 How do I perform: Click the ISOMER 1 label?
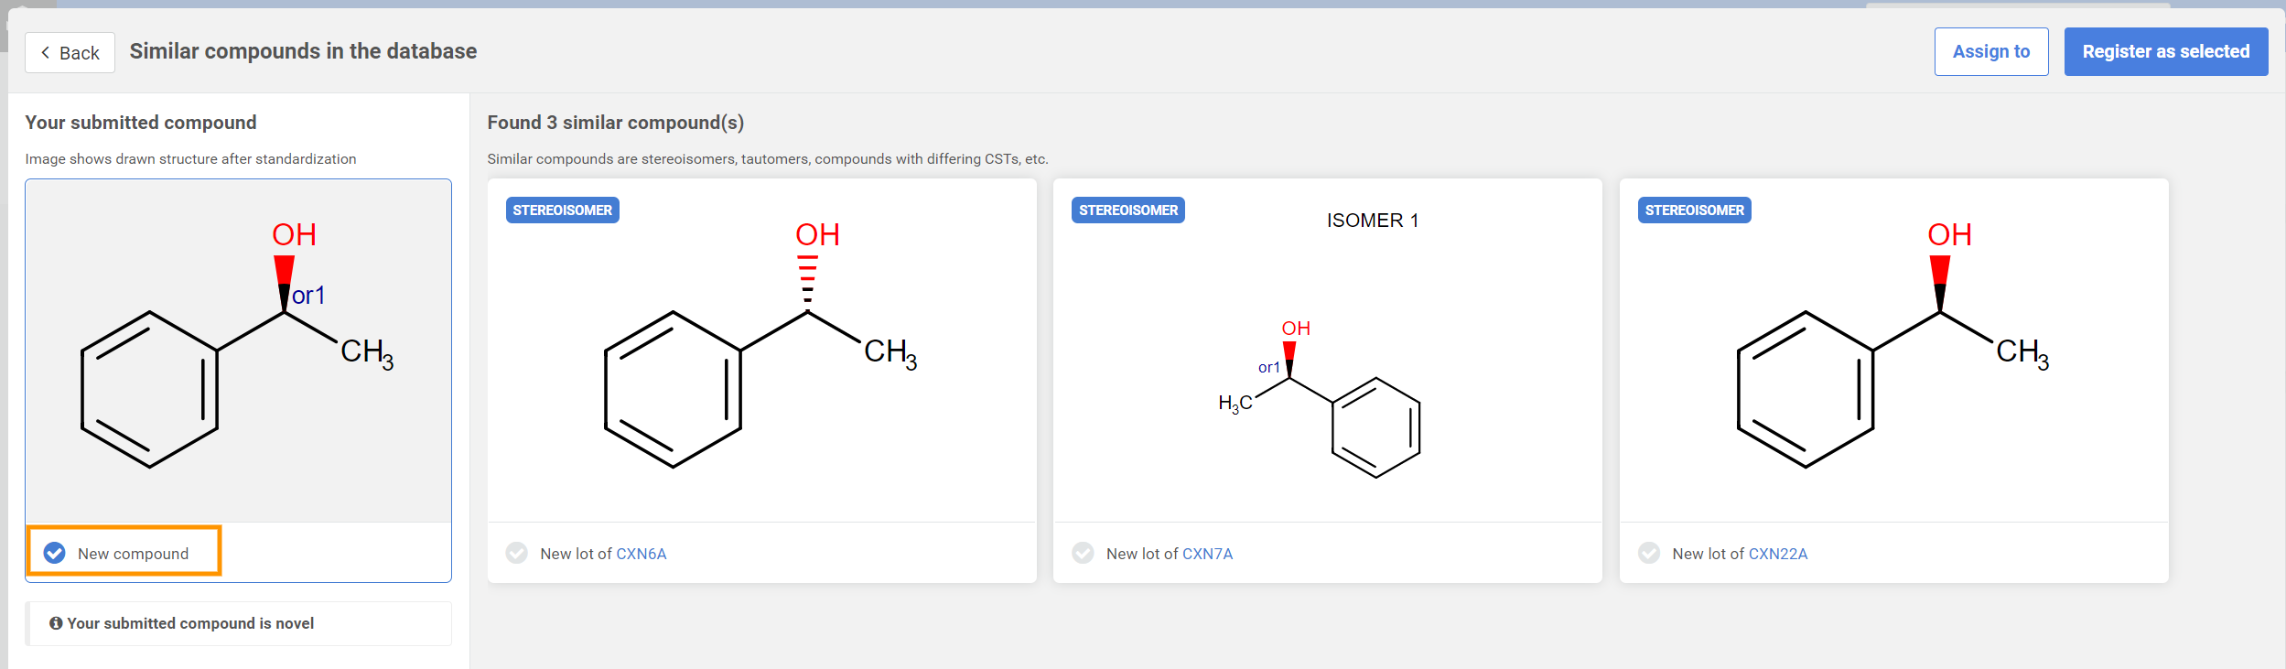(x=1372, y=221)
